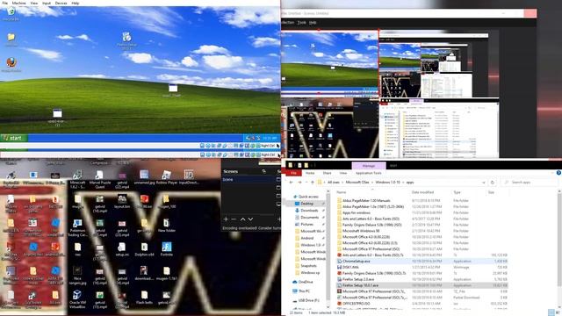Screen dimensions: 562x316
Task: Select Pokemon Trading Card desktop shortcut
Action: click(x=77, y=228)
